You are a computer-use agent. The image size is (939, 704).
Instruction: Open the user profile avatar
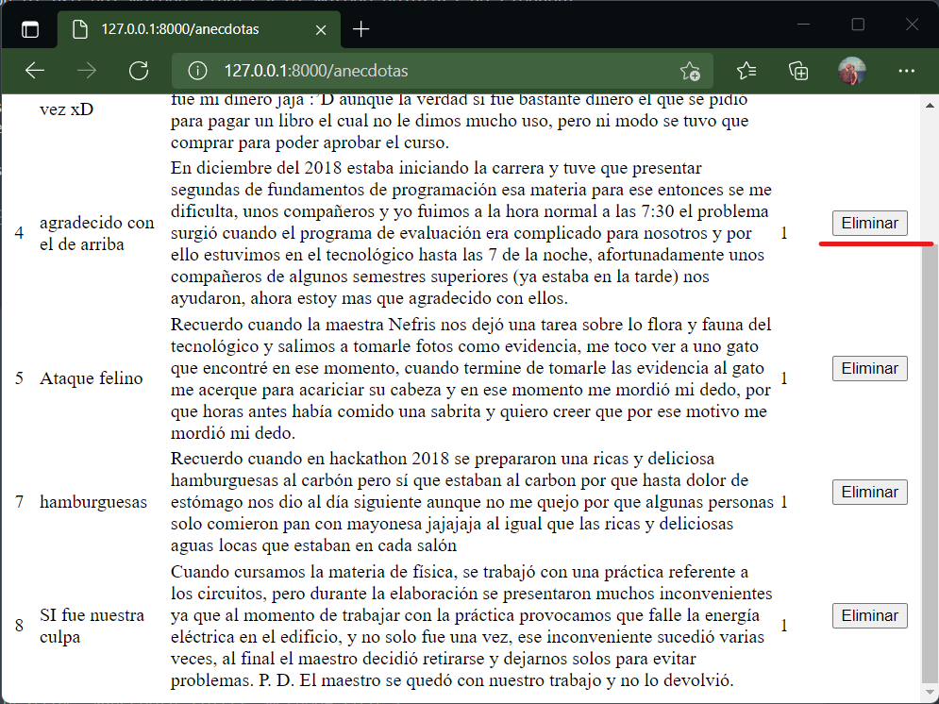tap(851, 71)
